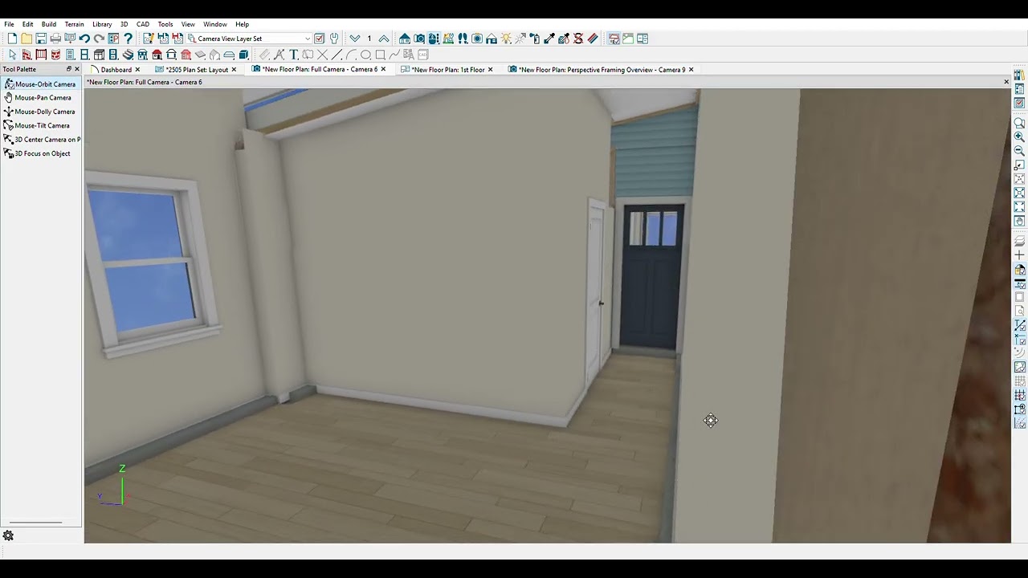The image size is (1028, 578).
Task: Switch to Perspective Framing Overview Camera 9 tab
Action: pos(602,70)
